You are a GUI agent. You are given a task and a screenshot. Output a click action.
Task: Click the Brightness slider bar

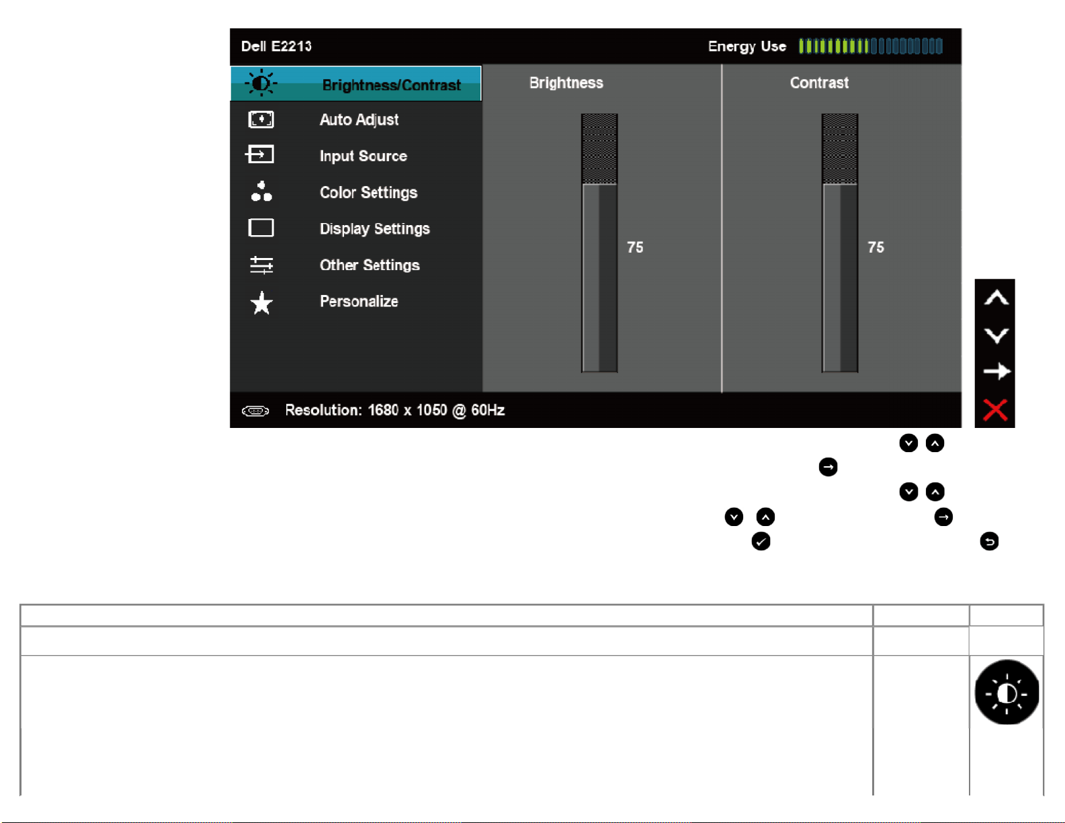(x=599, y=243)
